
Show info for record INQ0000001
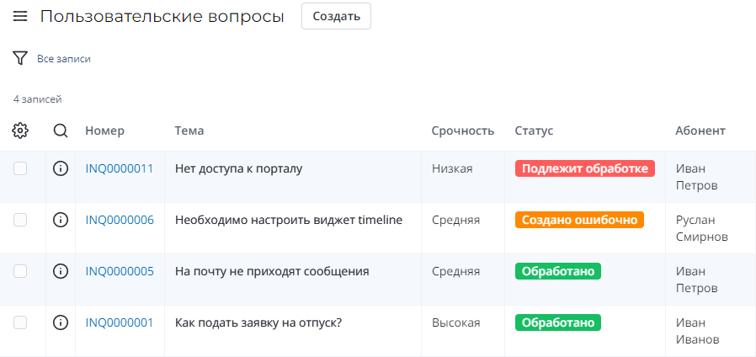click(61, 322)
